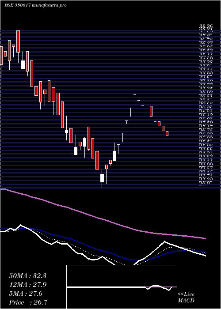This screenshot has width=221, height=309.
Task: Click the '12MA : 27.9' reading
Action: click(x=27, y=285)
